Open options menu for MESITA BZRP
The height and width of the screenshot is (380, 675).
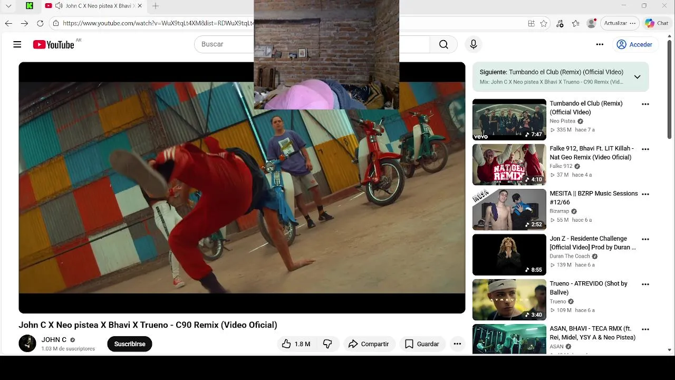coord(645,194)
